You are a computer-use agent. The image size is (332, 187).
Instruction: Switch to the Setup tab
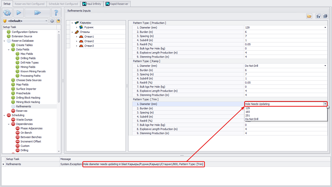pyautogui.click(x=7, y=4)
